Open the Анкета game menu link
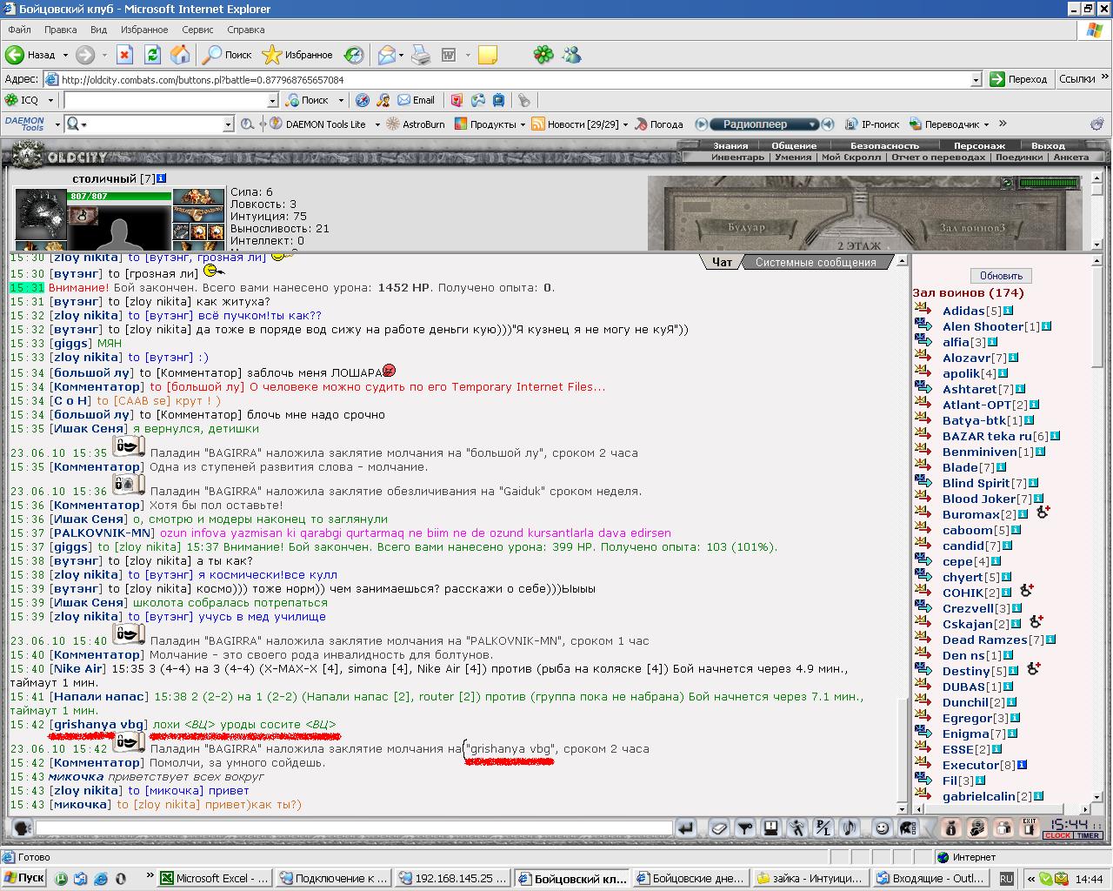Image resolution: width=1113 pixels, height=891 pixels. pos(1070,157)
